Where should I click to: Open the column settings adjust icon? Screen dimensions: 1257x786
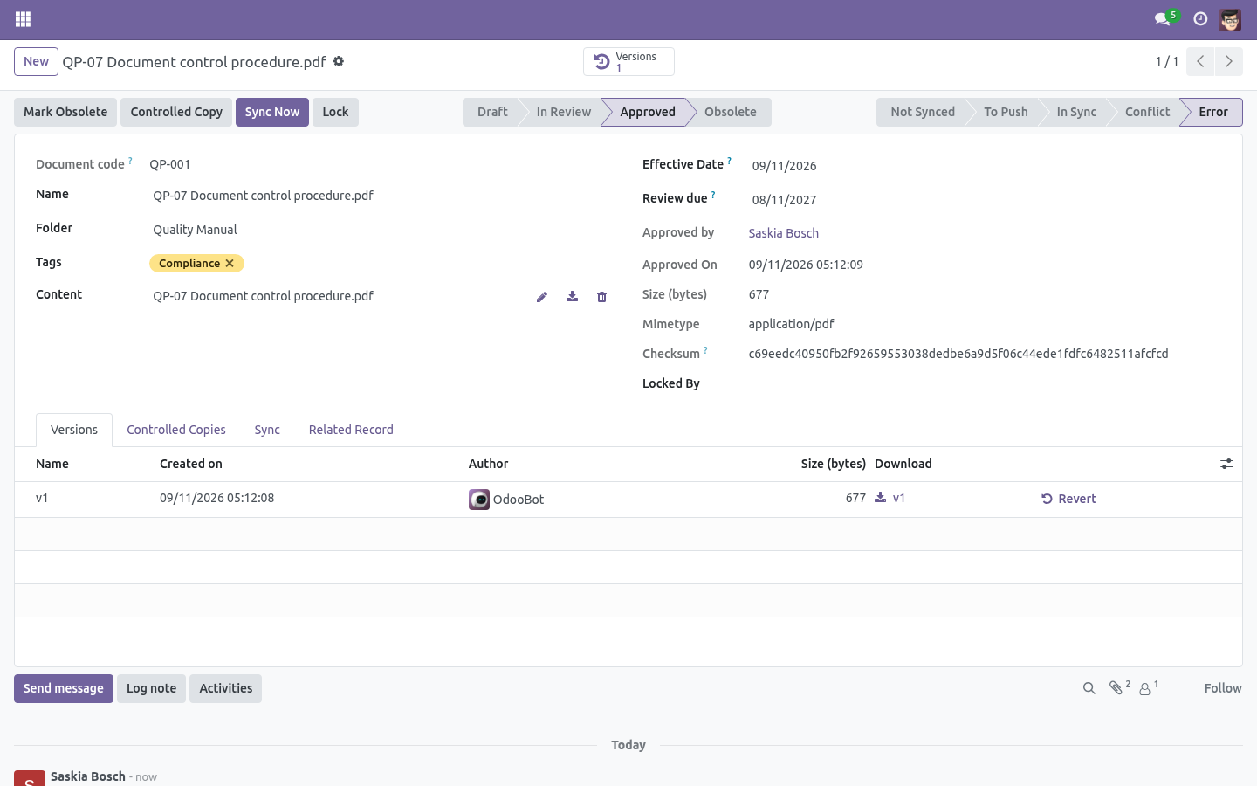point(1226,464)
